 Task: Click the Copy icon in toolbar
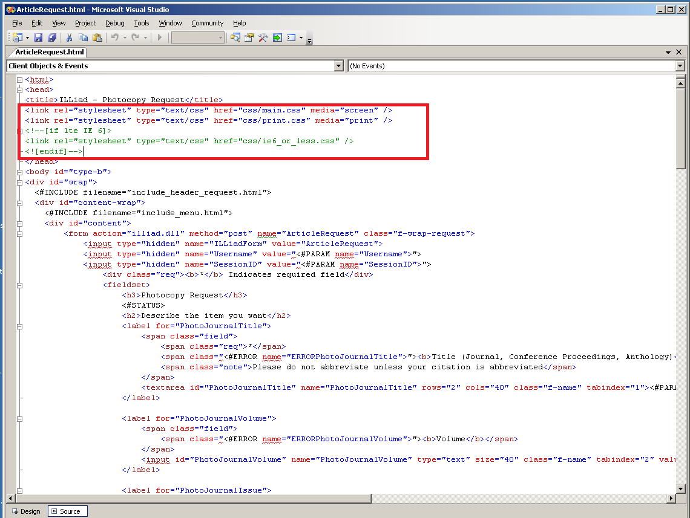(83, 37)
